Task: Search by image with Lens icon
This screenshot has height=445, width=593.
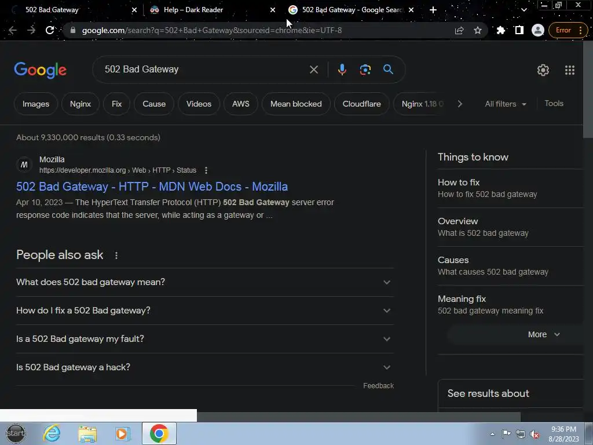Action: click(x=365, y=70)
